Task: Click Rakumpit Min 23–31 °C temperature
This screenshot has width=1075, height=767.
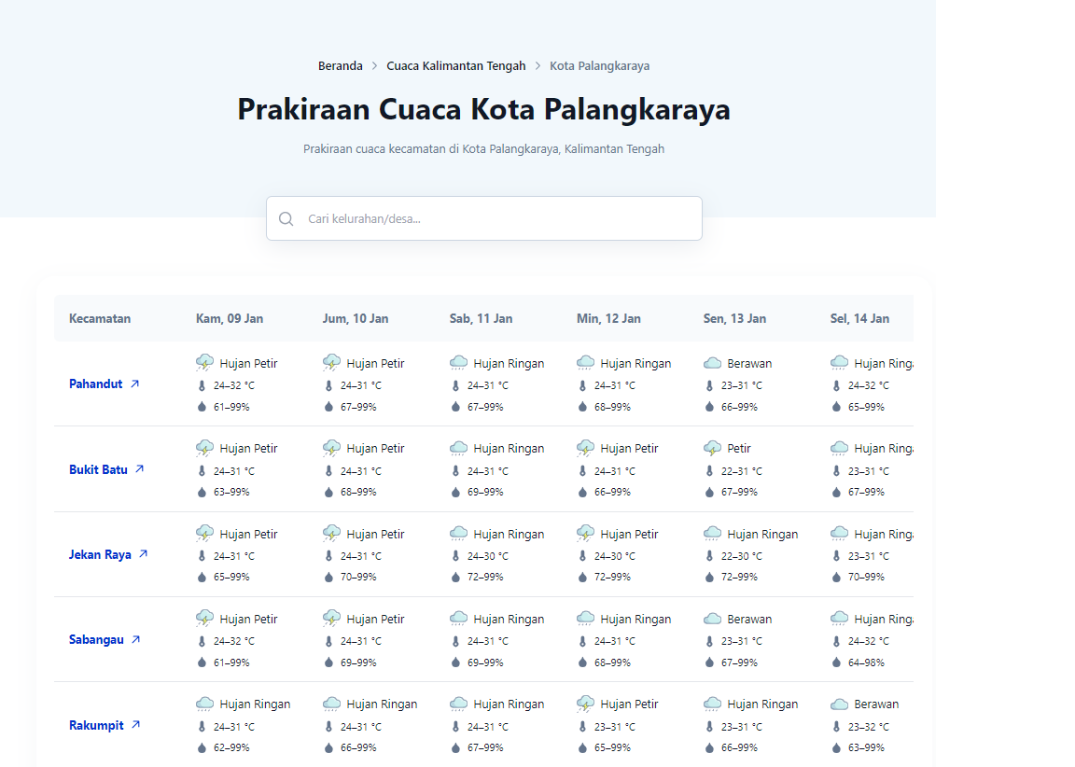Action: [x=615, y=727]
